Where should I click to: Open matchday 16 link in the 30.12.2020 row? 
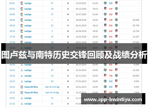point(52,9)
